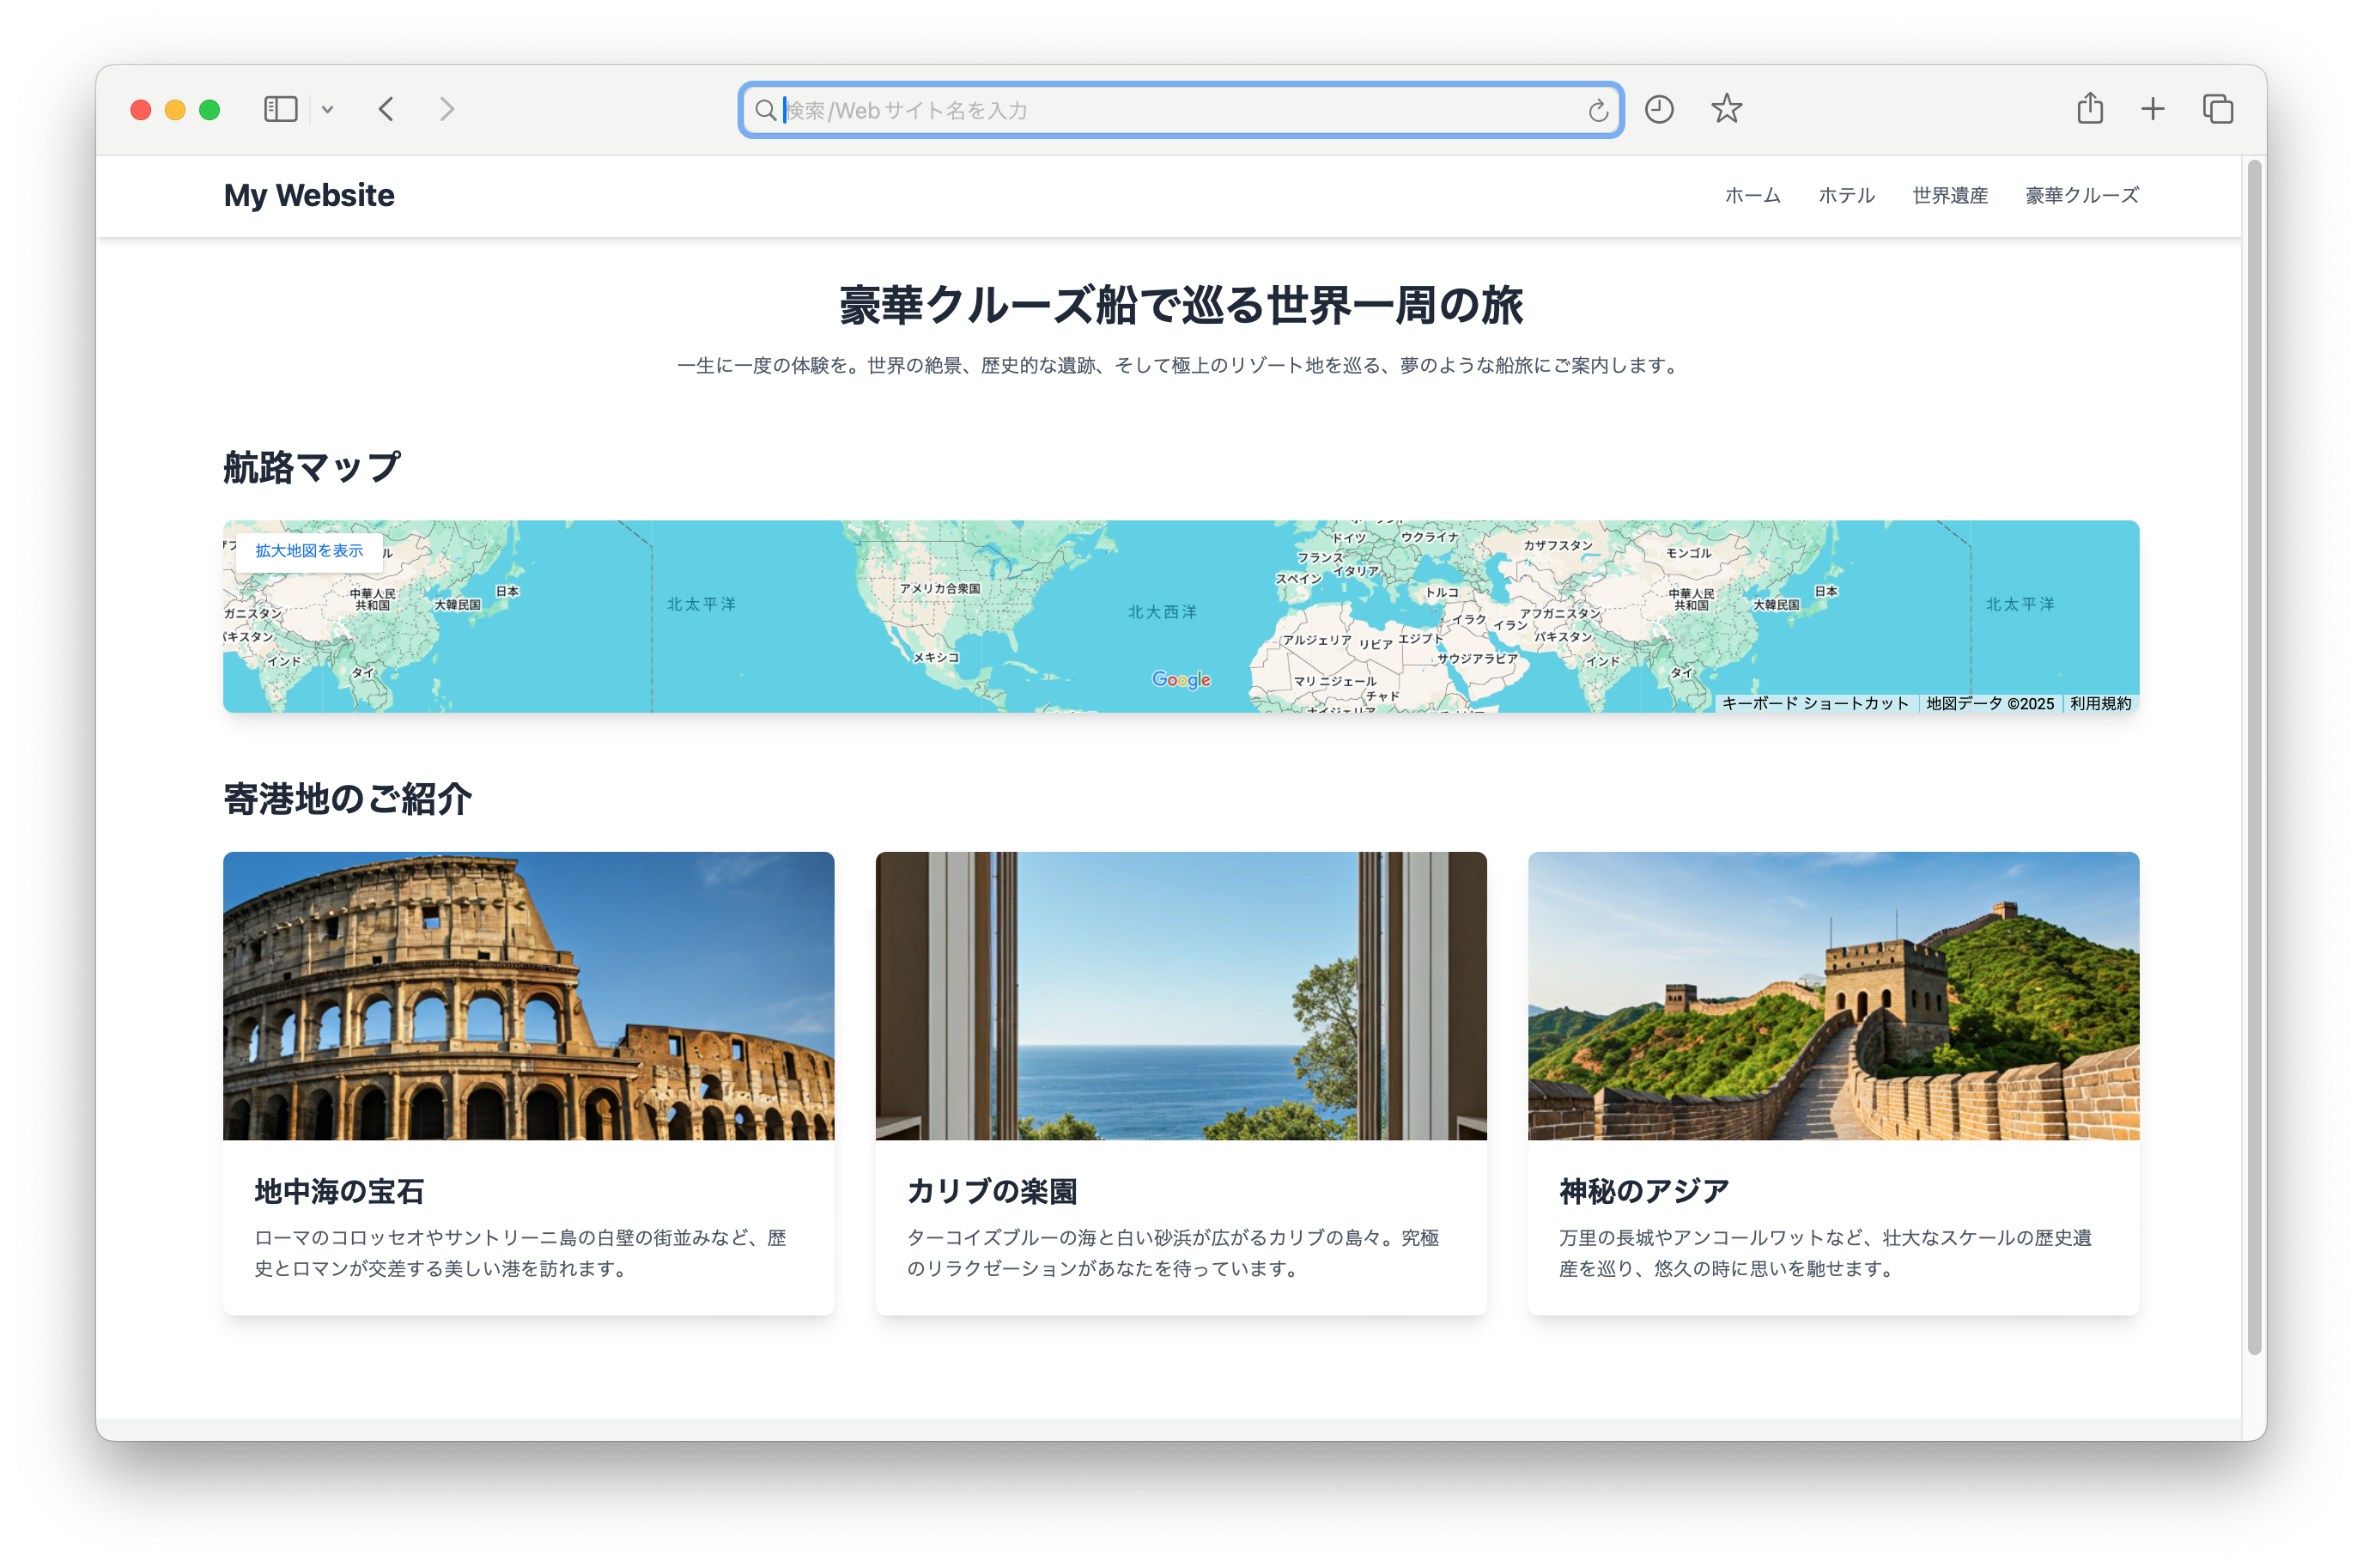Navigate back to the previous page
2363x1568 pixels.
coord(386,109)
